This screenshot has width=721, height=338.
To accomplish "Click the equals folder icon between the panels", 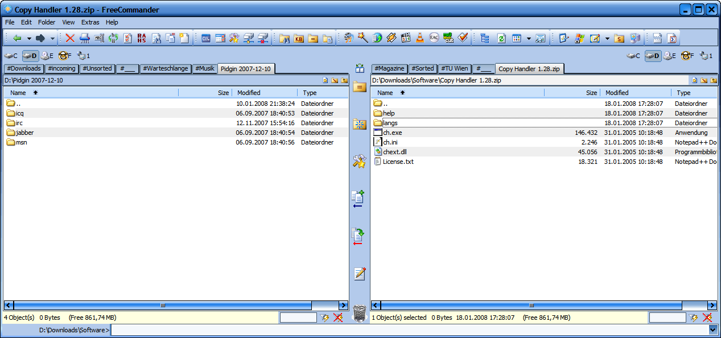I will (359, 87).
